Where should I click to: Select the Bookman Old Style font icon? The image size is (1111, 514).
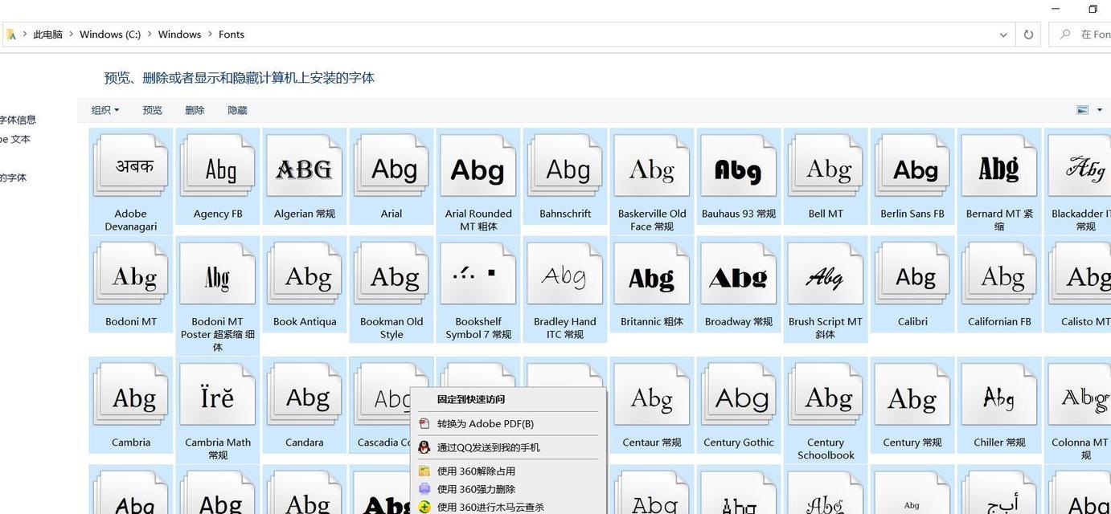coord(392,274)
